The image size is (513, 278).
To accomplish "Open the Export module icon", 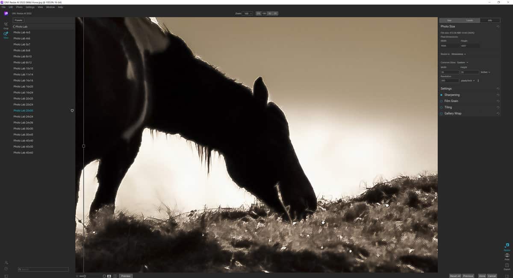I will [507, 266].
